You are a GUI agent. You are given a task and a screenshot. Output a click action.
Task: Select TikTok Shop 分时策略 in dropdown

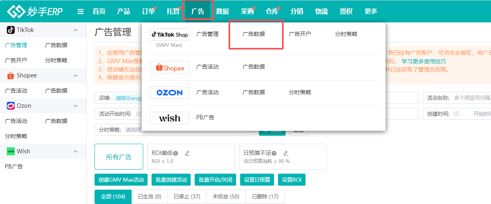346,34
